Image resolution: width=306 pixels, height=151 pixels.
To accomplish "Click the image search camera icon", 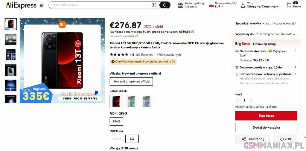I will [154, 5].
